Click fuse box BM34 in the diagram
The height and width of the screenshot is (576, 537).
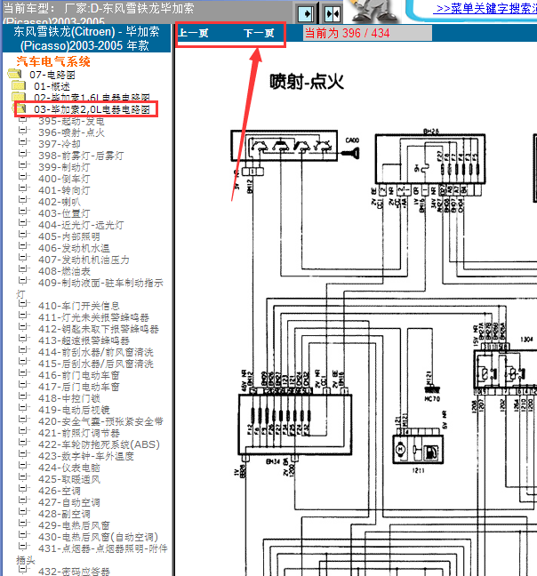[x=295, y=425]
